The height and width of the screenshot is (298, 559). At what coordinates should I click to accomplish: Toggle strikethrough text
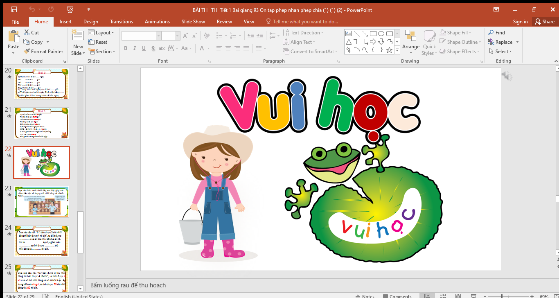pyautogui.click(x=162, y=48)
